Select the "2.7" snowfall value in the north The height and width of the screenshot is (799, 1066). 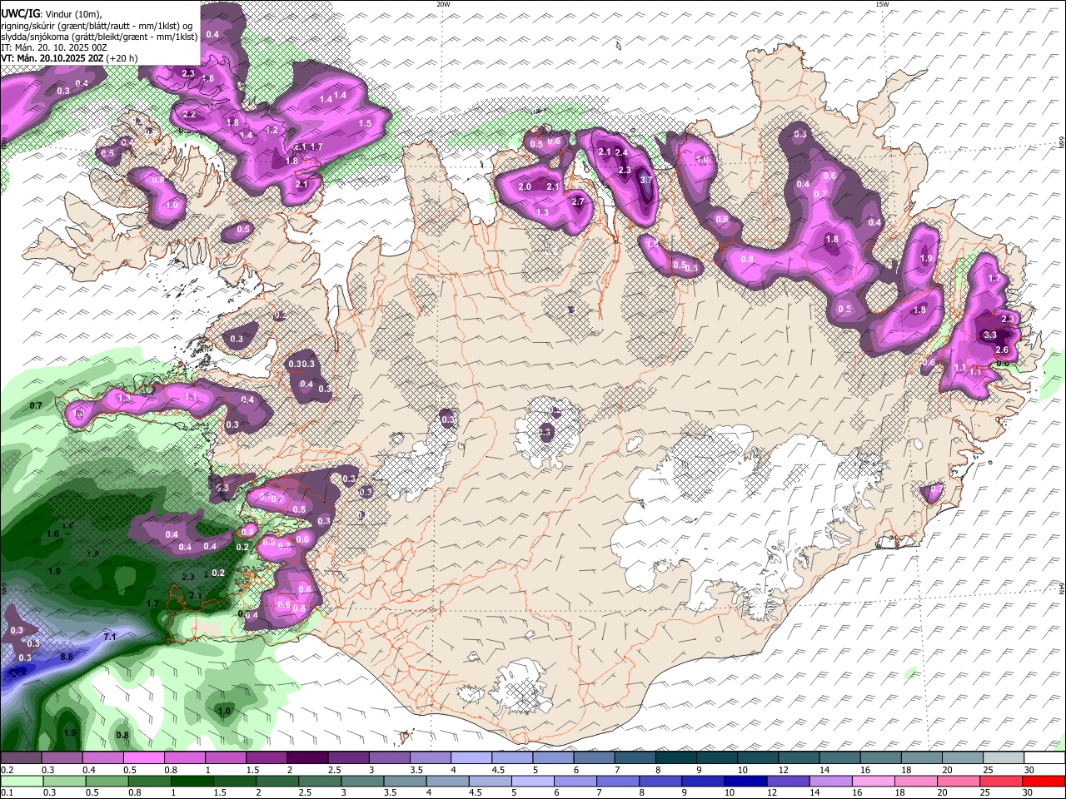click(578, 202)
